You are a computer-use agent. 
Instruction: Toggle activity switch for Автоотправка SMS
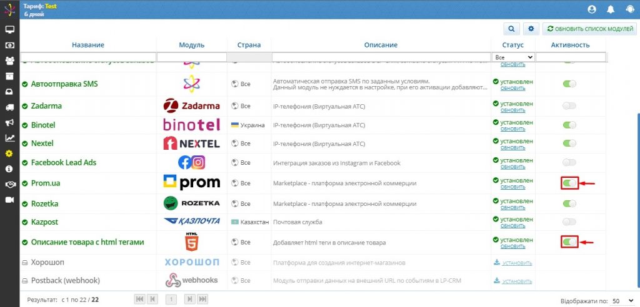pyautogui.click(x=569, y=84)
